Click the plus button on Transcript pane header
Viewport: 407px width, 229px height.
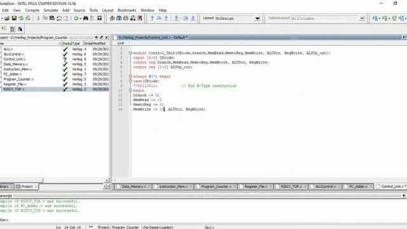(404, 196)
